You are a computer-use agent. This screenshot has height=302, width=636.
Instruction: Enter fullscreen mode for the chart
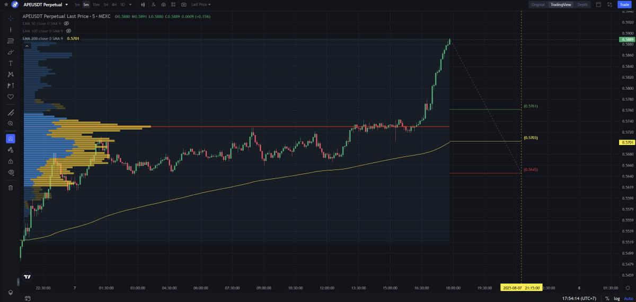coord(609,4)
